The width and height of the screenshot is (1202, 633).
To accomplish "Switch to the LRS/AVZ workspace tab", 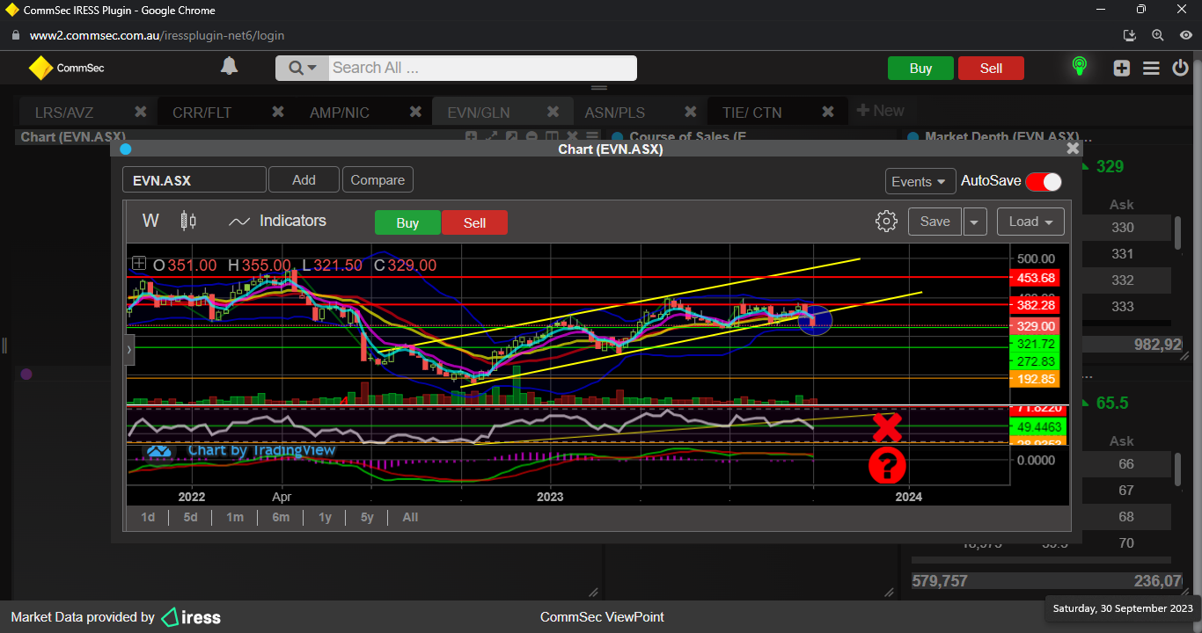I will [63, 113].
